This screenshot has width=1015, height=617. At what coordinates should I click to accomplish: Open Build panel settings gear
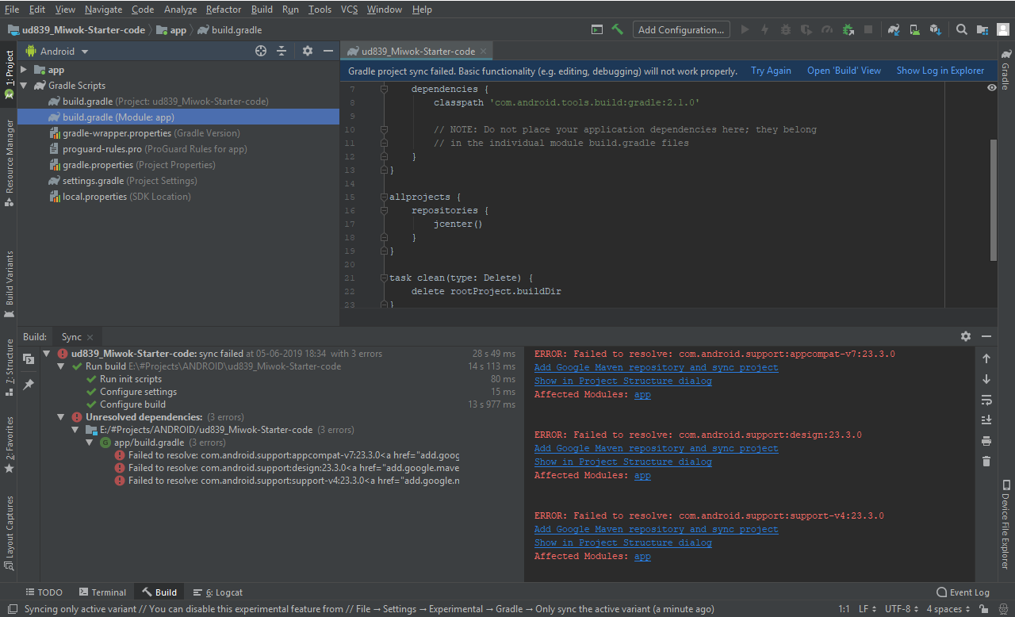[x=966, y=336]
